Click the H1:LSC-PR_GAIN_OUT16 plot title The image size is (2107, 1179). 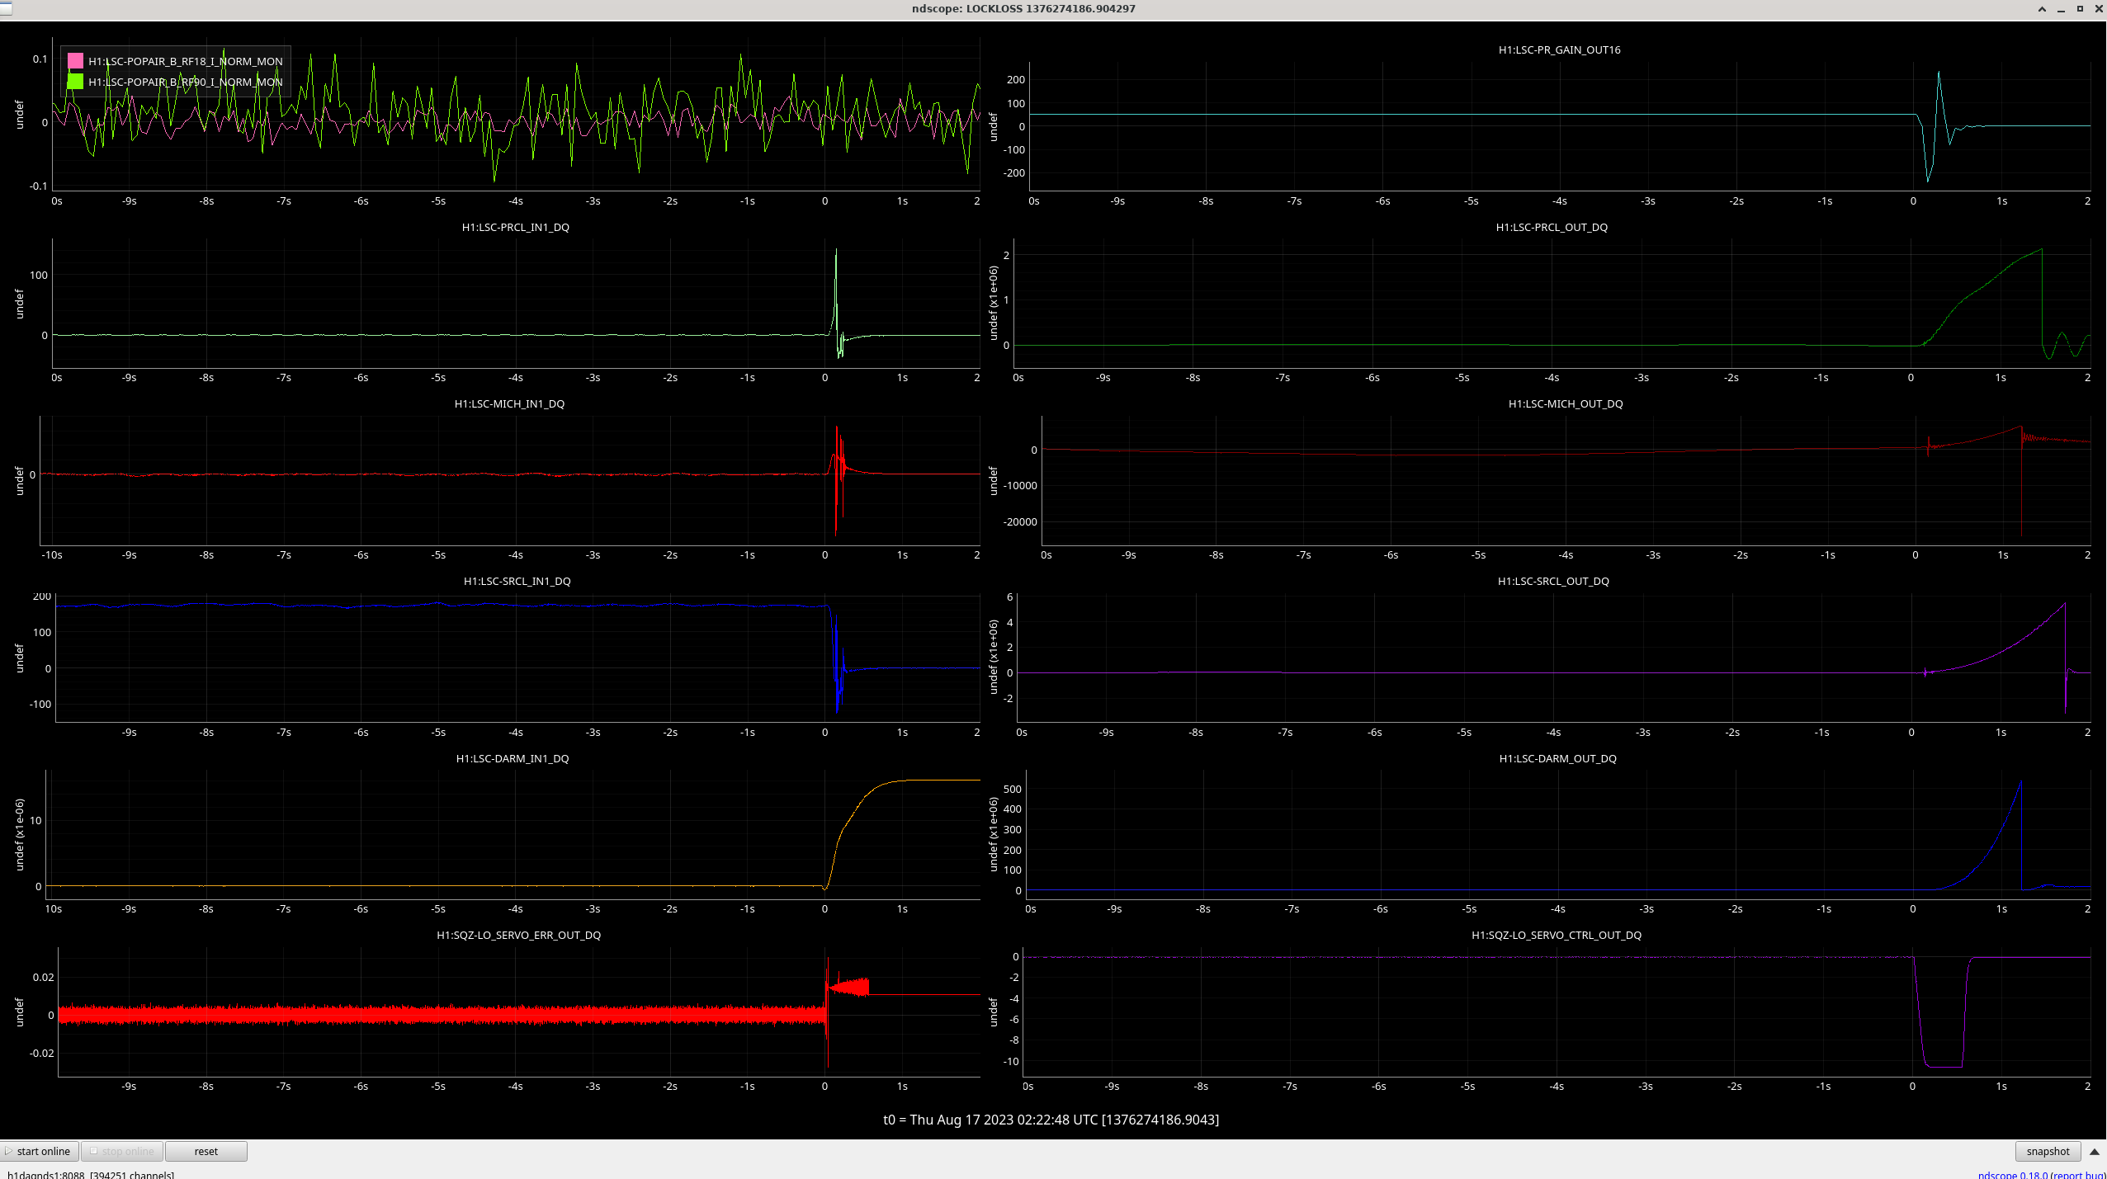[1559, 50]
